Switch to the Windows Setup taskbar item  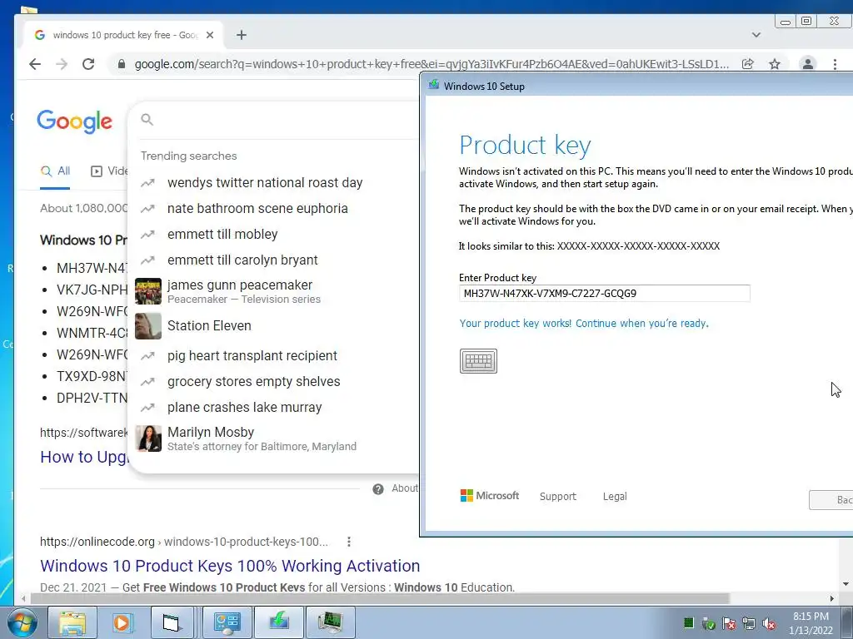point(279,622)
